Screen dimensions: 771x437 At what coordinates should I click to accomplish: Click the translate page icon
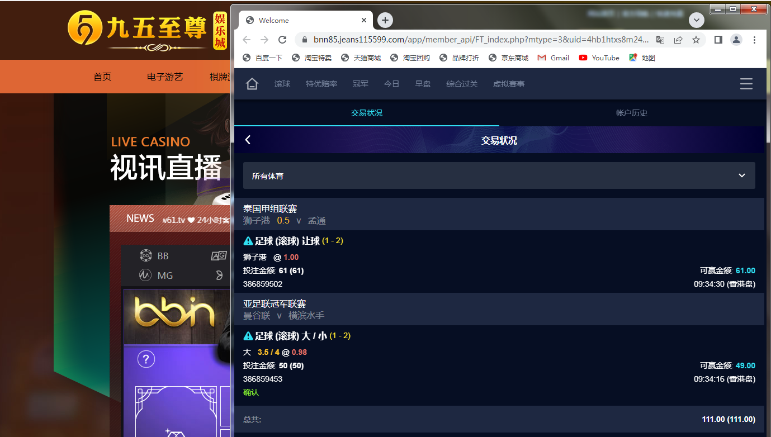660,40
